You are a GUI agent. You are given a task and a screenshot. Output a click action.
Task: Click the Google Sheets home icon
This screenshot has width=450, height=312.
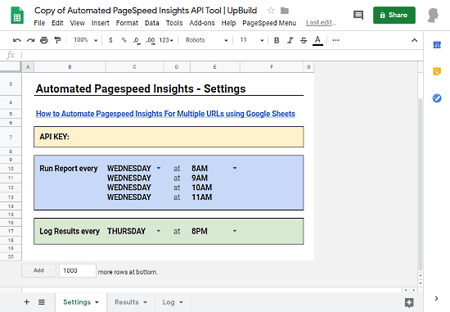[x=17, y=16]
